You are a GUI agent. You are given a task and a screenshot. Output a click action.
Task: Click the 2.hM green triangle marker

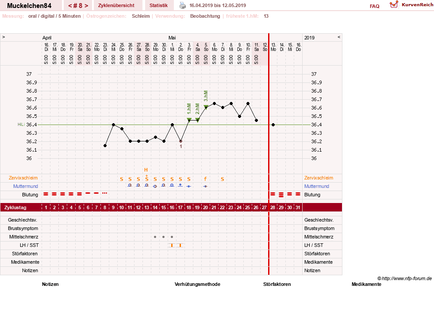tap(198, 120)
